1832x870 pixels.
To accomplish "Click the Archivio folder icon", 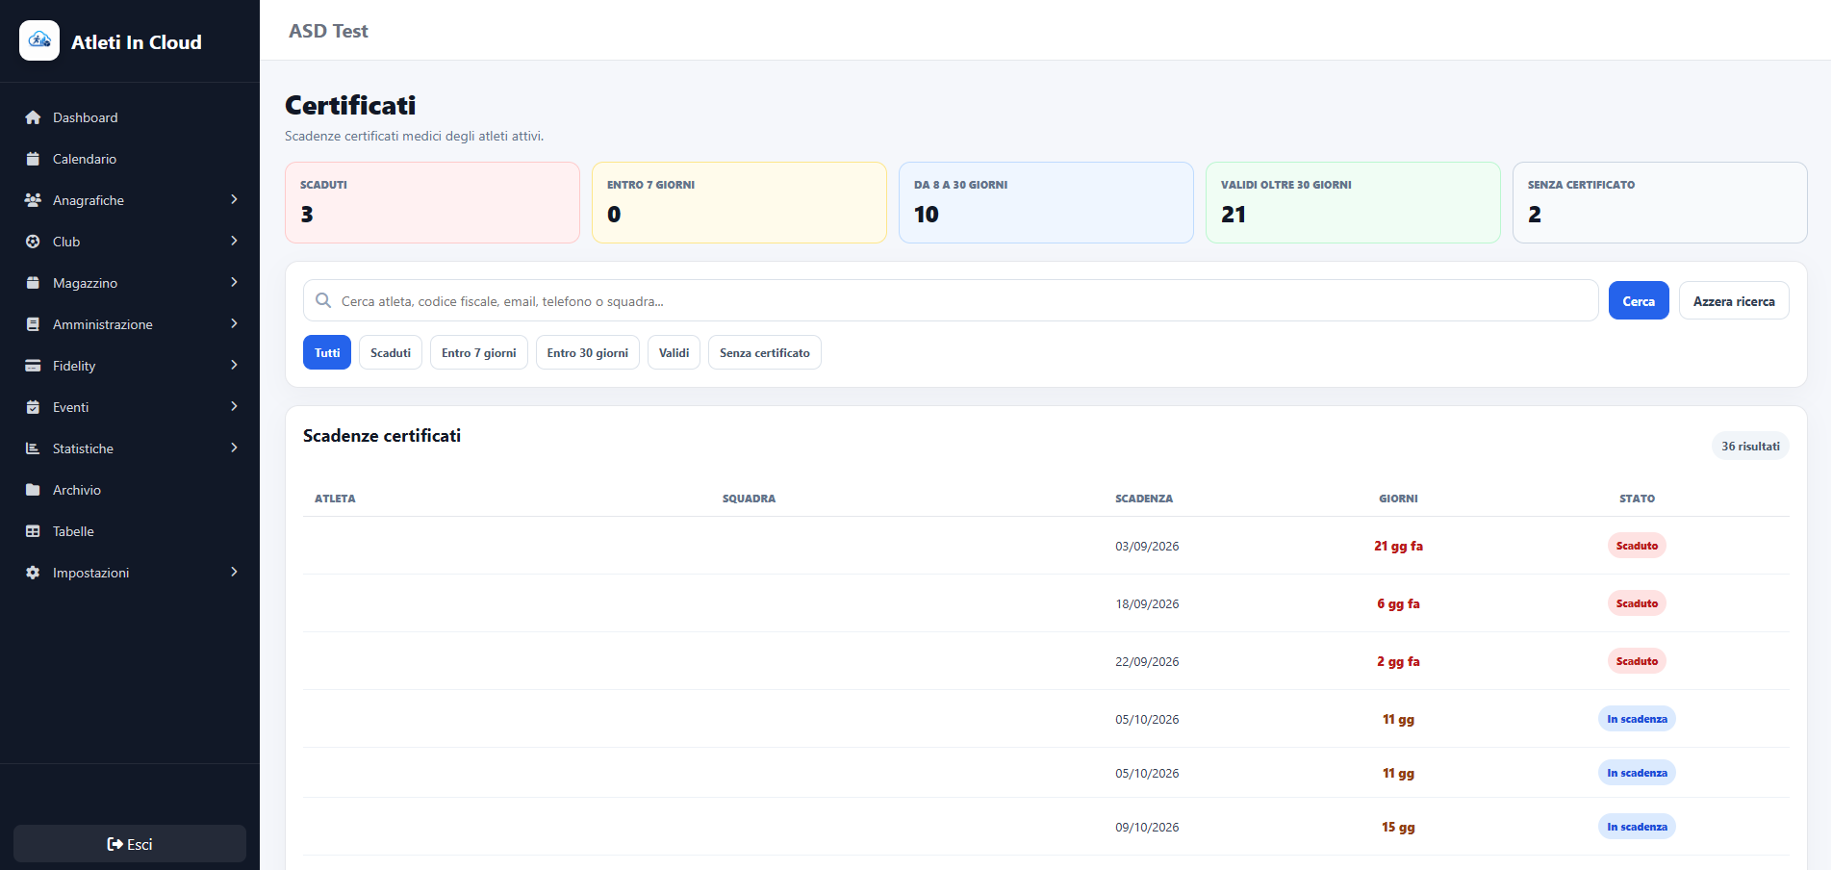I will click(33, 490).
